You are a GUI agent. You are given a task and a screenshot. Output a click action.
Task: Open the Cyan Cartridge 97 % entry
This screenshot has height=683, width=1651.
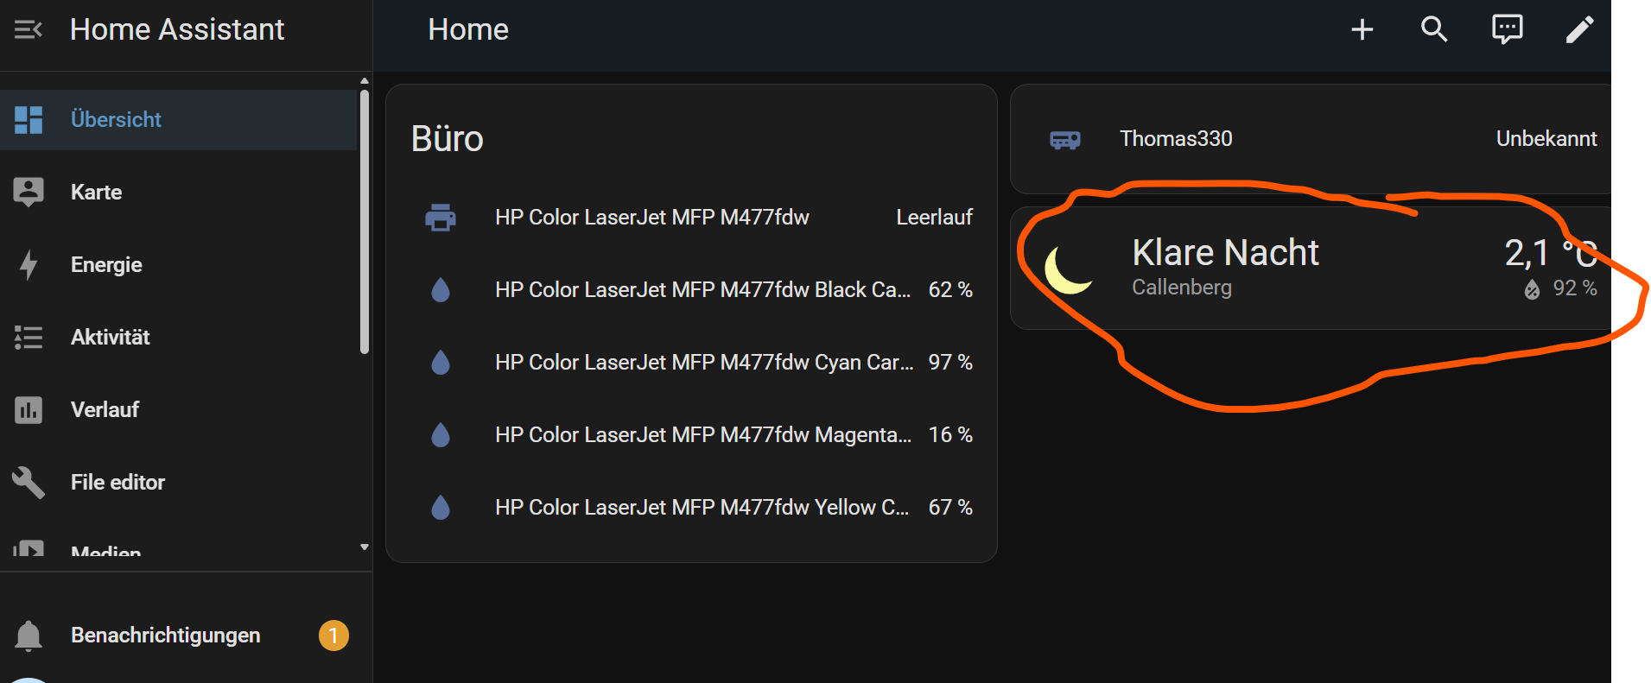click(x=703, y=363)
